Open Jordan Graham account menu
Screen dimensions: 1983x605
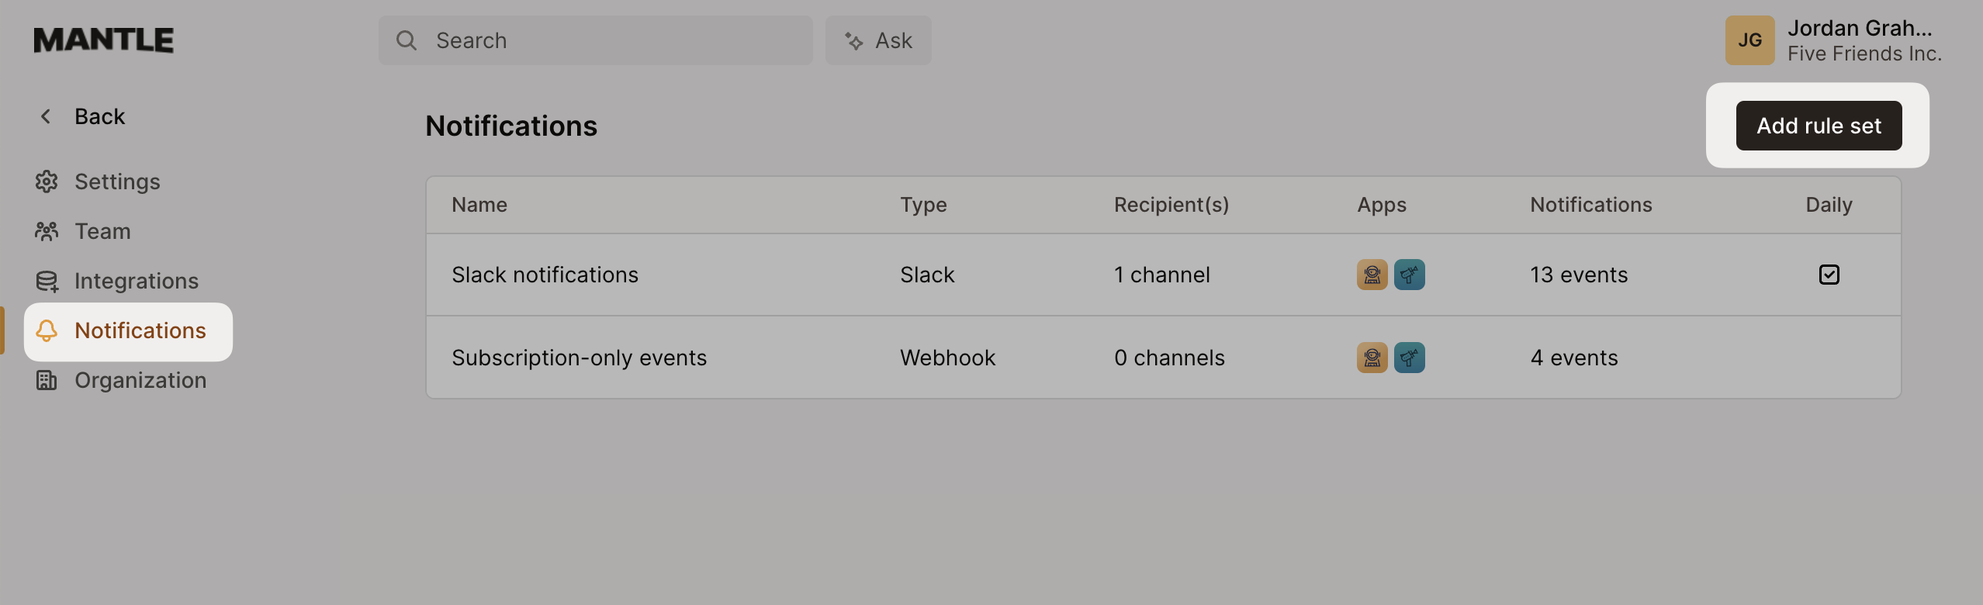pos(1834,40)
